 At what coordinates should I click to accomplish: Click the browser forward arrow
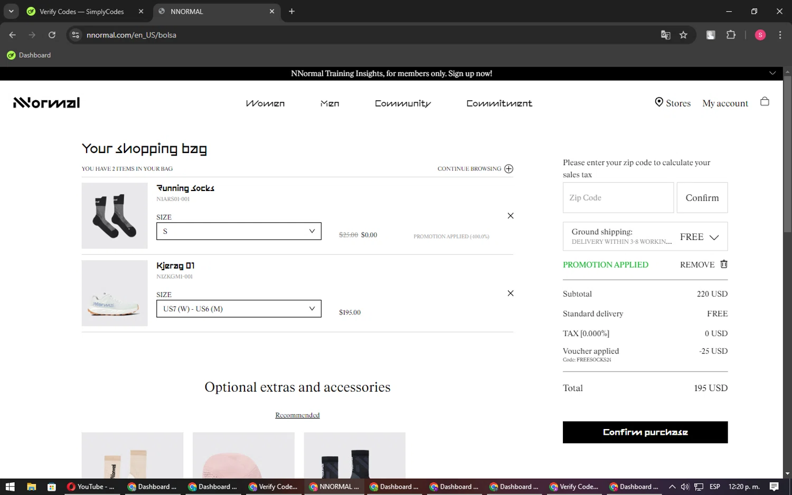click(32, 35)
